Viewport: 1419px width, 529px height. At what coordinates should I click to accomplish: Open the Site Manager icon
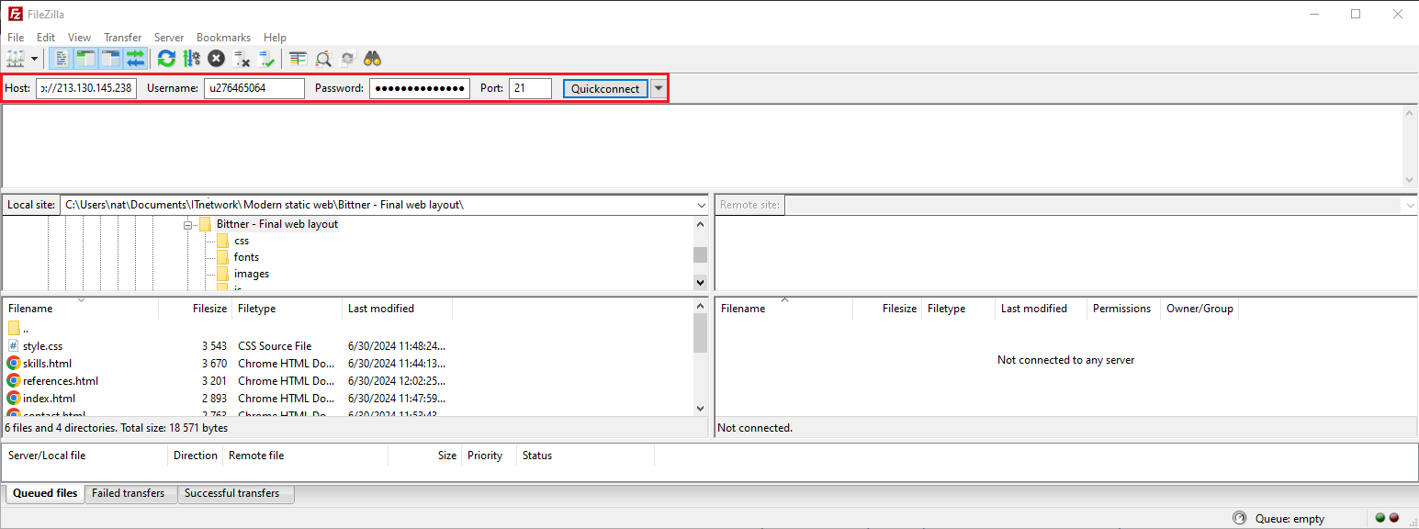point(15,59)
